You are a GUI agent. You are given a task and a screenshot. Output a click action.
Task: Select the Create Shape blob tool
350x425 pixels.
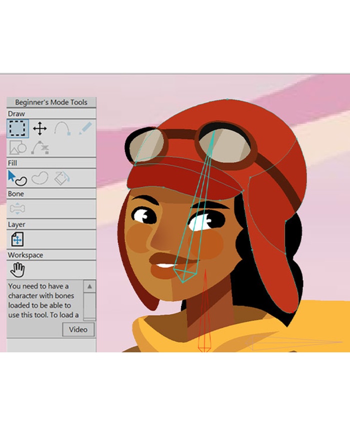[39, 177]
